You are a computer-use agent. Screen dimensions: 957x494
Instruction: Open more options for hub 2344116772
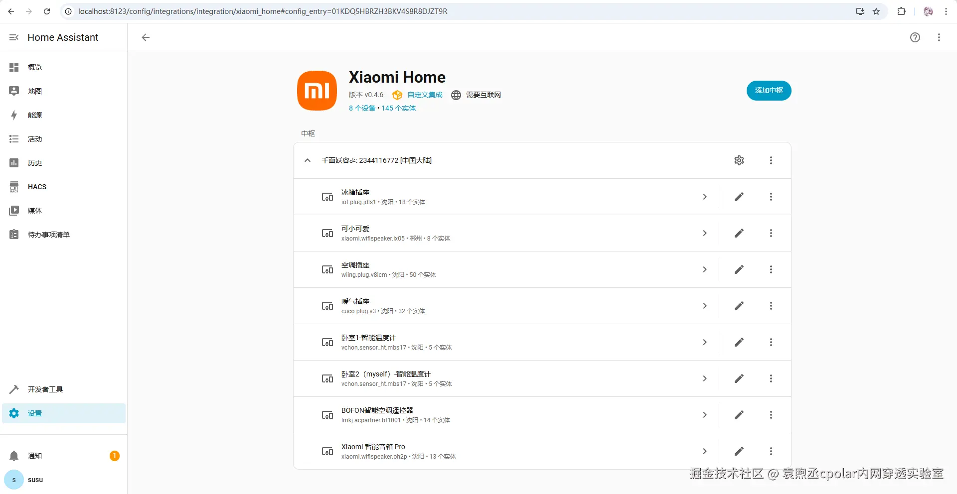click(771, 160)
